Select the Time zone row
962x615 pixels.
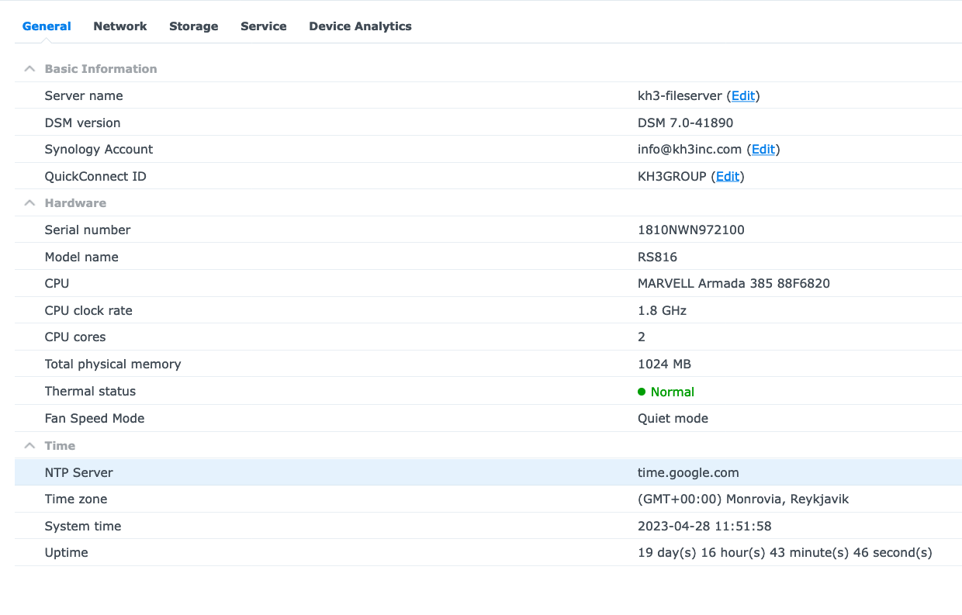[488, 499]
